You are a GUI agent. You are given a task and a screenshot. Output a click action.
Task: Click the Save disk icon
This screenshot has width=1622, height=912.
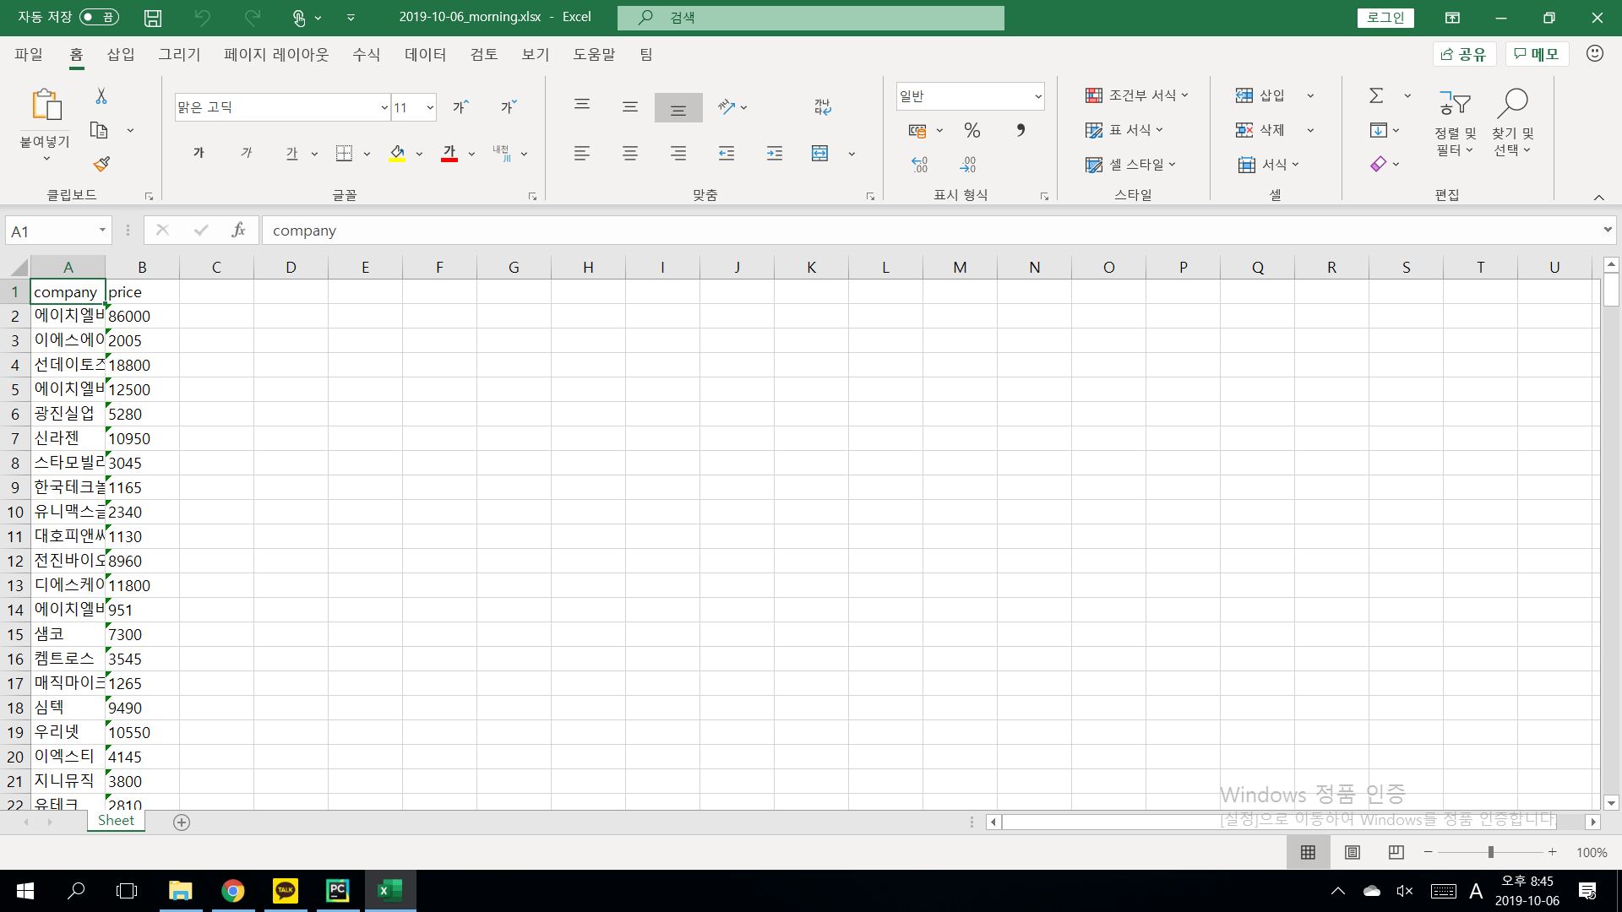tap(153, 18)
